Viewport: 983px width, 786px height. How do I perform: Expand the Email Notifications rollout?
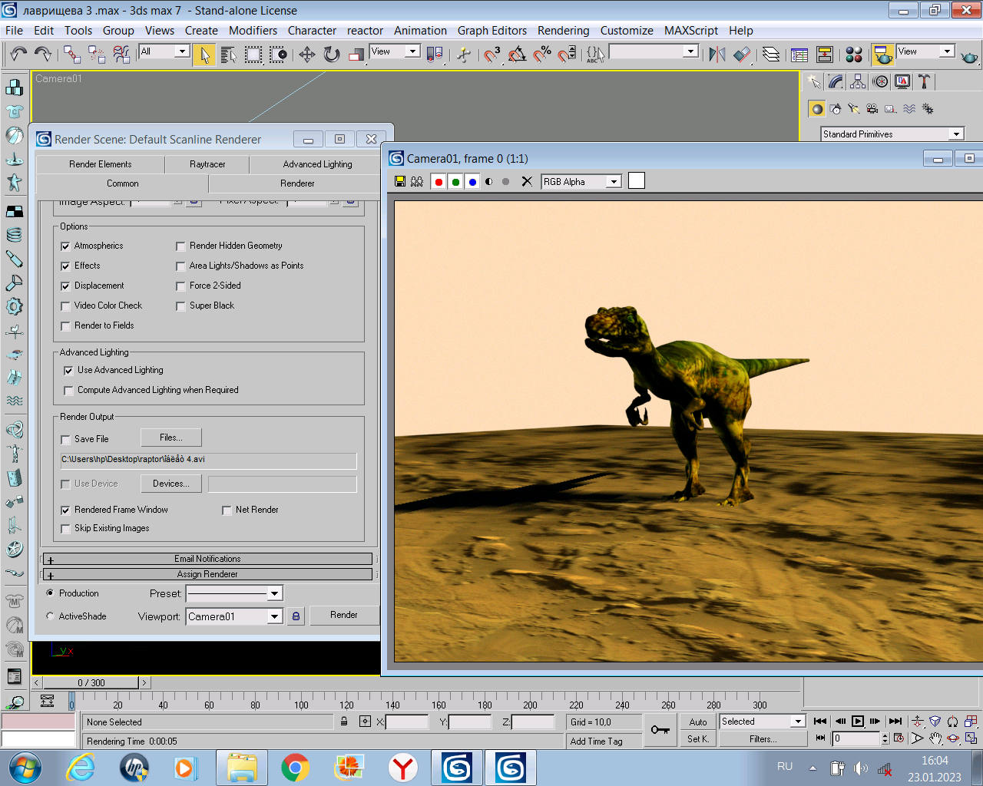[207, 559]
